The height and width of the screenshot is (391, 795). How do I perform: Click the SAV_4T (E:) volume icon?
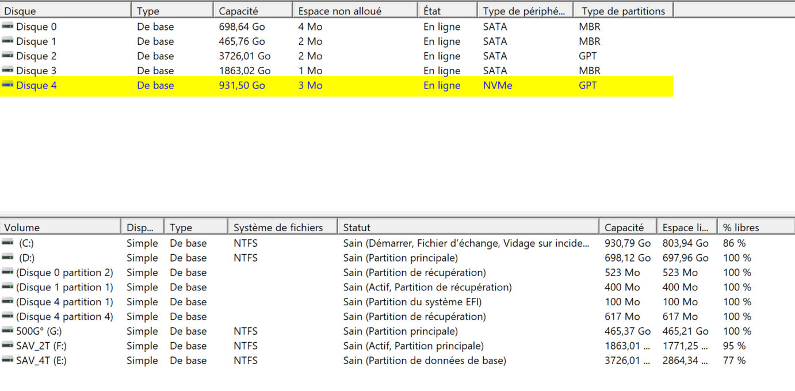click(7, 361)
